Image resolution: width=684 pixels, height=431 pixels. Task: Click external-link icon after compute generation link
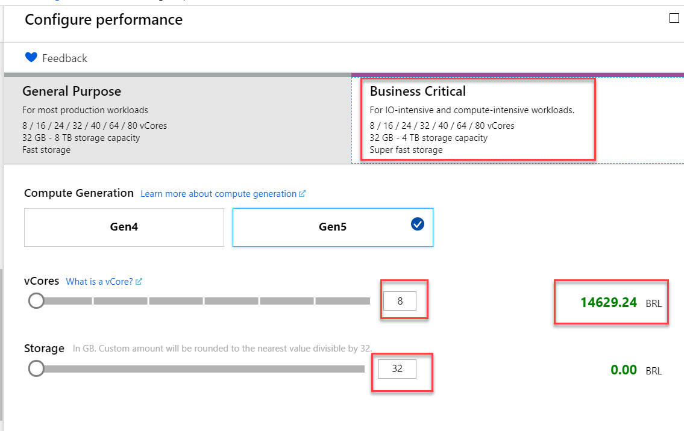303,194
